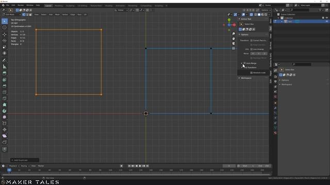The image size is (330, 185).
Task: Toggle Collection visibility eye in outliner
Action: coord(327,18)
